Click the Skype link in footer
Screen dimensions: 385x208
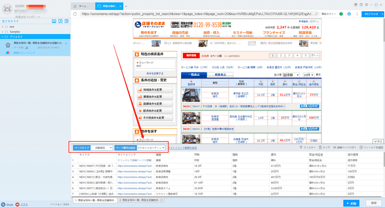10,204
